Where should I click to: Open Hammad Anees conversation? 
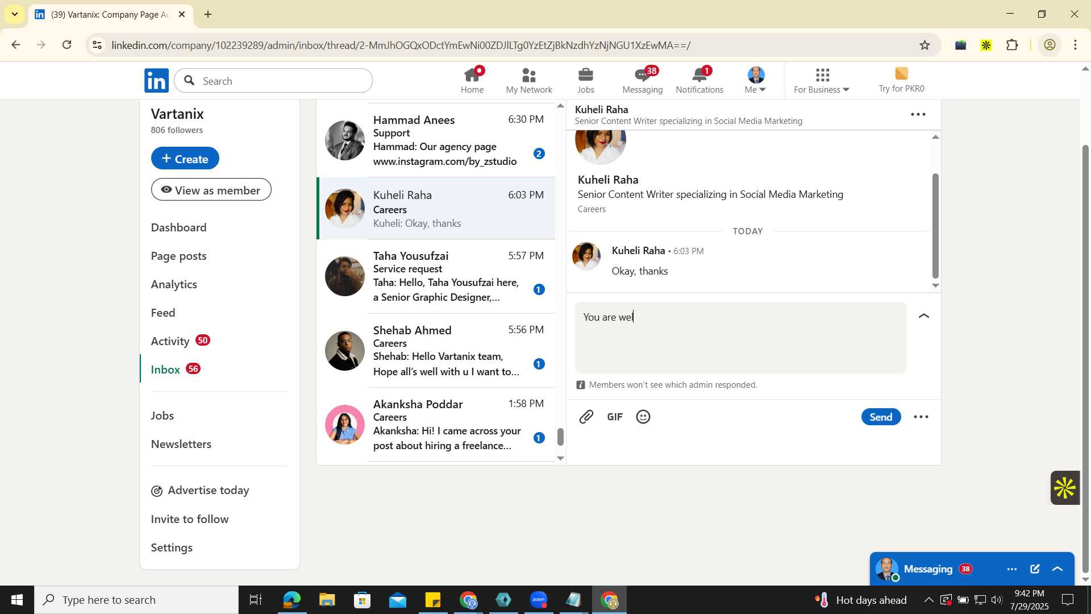(436, 140)
